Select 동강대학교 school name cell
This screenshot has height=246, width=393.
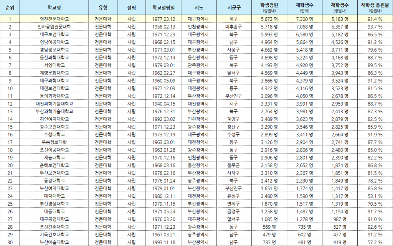(54, 181)
